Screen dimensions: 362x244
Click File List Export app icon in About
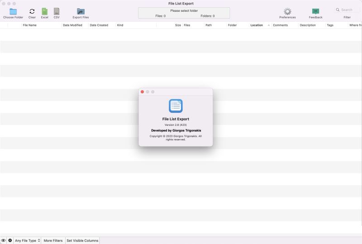[176, 106]
